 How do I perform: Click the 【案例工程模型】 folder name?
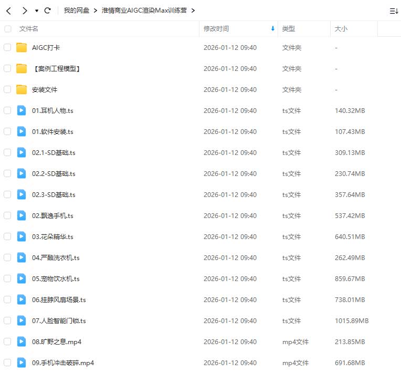(57, 69)
